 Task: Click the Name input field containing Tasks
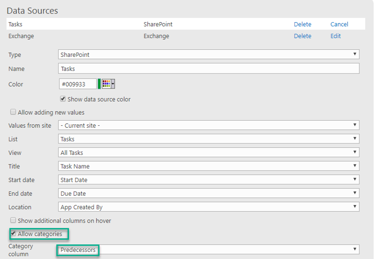point(209,68)
